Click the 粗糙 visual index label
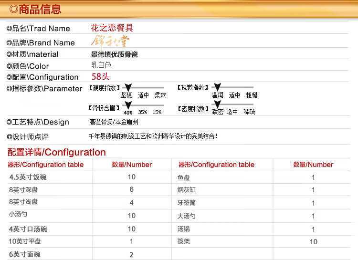This screenshot has height=260, width=358. [252, 95]
